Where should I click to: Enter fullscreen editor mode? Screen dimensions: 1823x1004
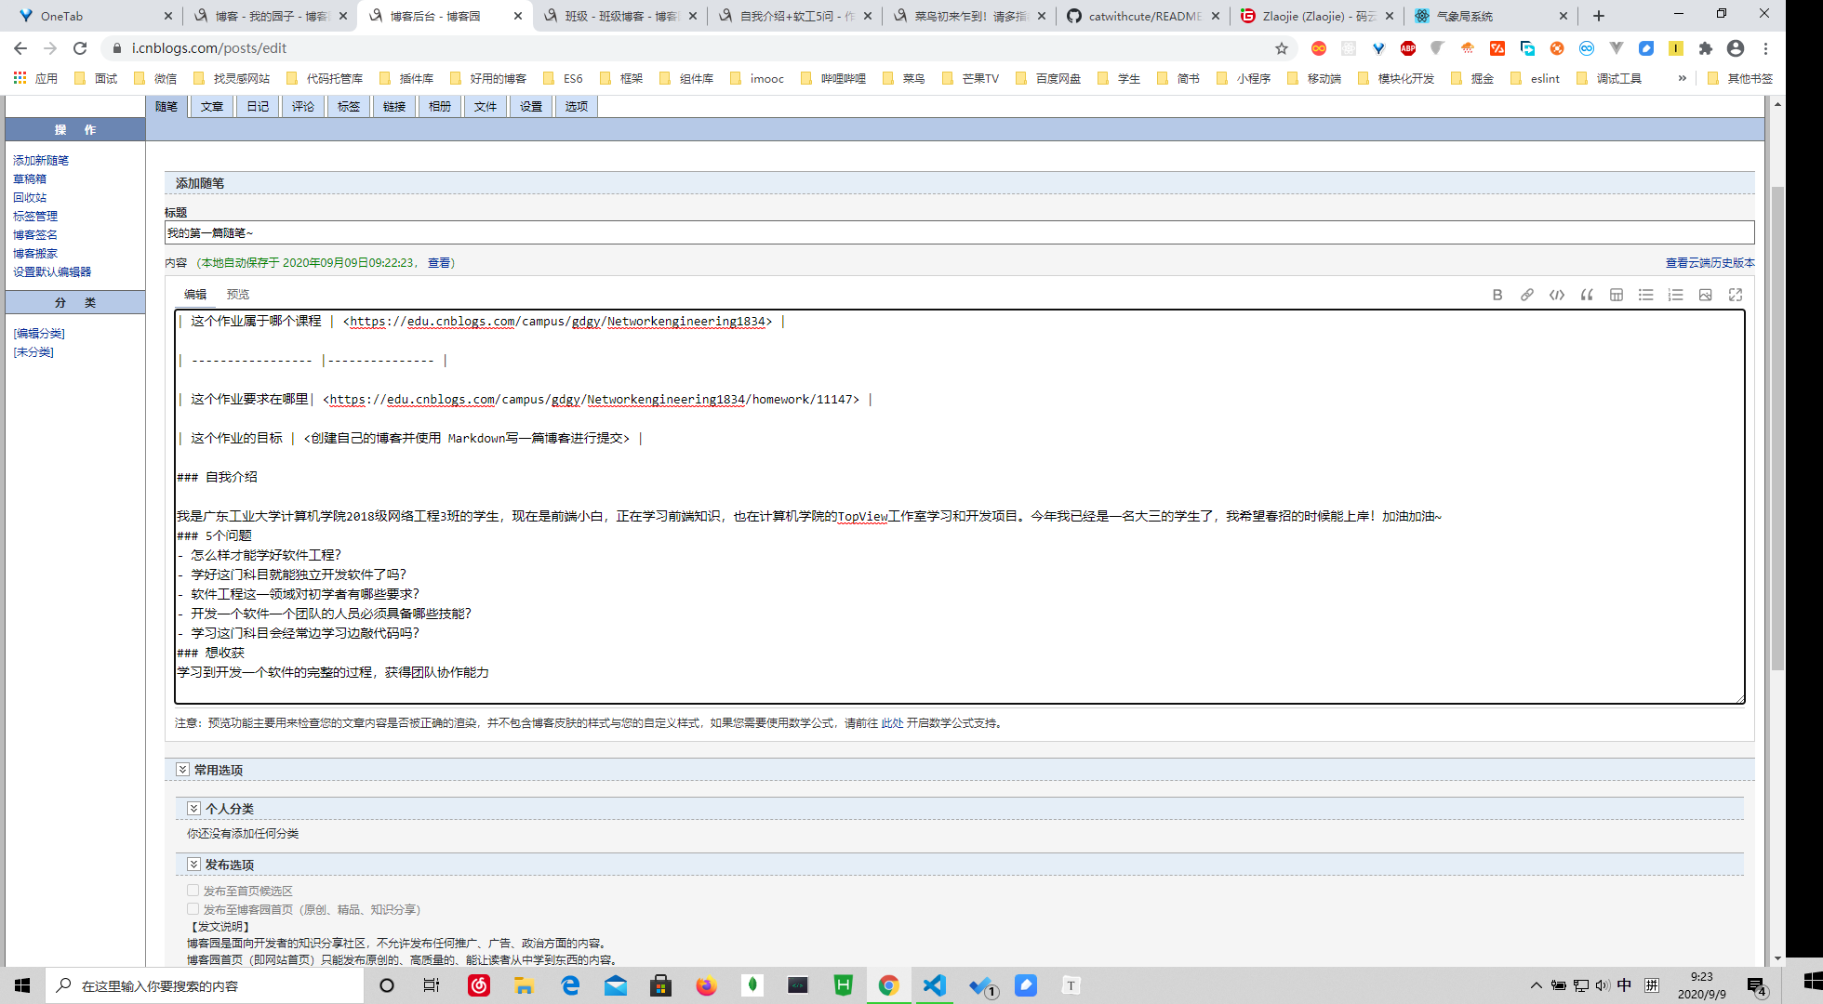point(1736,295)
